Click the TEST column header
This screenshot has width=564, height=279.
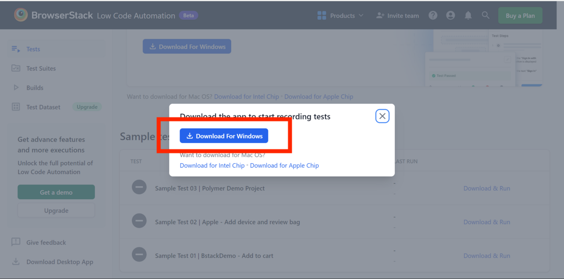click(136, 161)
